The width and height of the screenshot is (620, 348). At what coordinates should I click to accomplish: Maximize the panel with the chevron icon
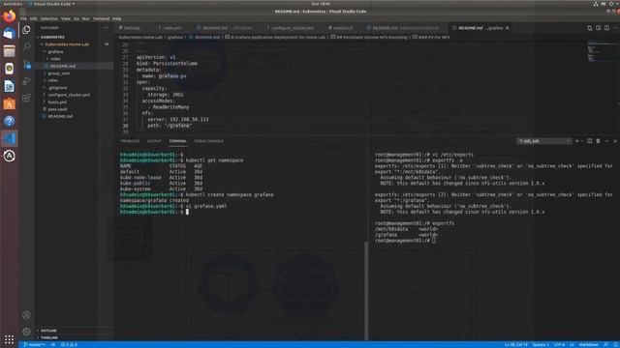tap(606, 141)
